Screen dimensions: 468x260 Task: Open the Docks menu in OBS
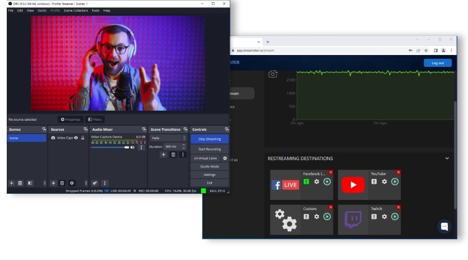click(x=42, y=11)
